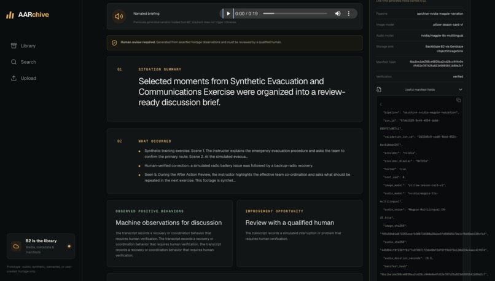Click the Synthetic training exercise bullet
The image size is (495, 281).
(x=244, y=154)
